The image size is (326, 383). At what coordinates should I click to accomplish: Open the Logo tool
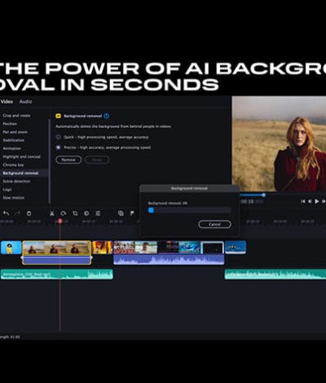[x=7, y=190]
